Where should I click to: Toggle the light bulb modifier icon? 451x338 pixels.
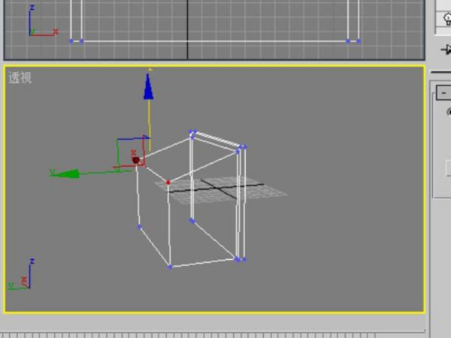pos(447,20)
